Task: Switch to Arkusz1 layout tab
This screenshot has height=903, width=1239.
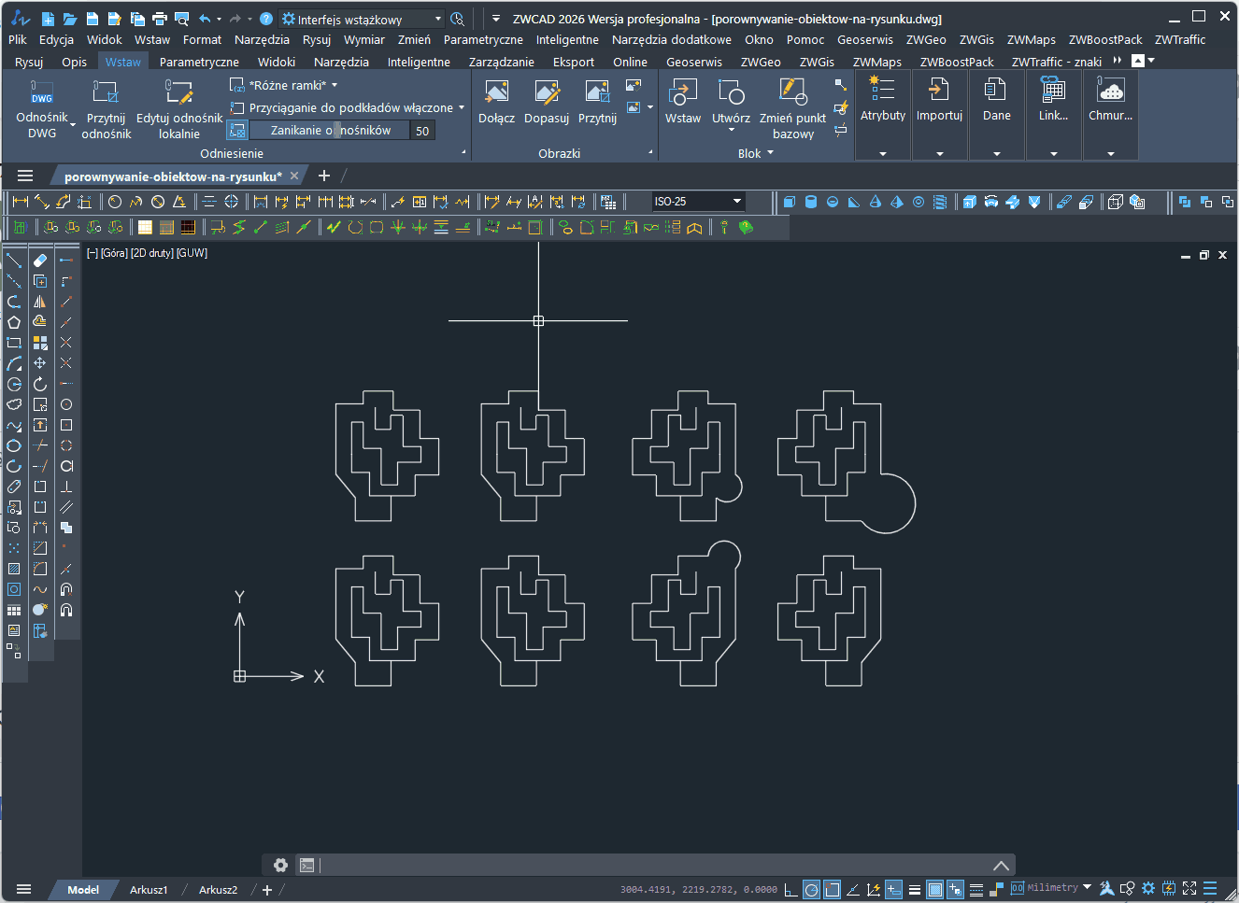Action: click(x=149, y=890)
